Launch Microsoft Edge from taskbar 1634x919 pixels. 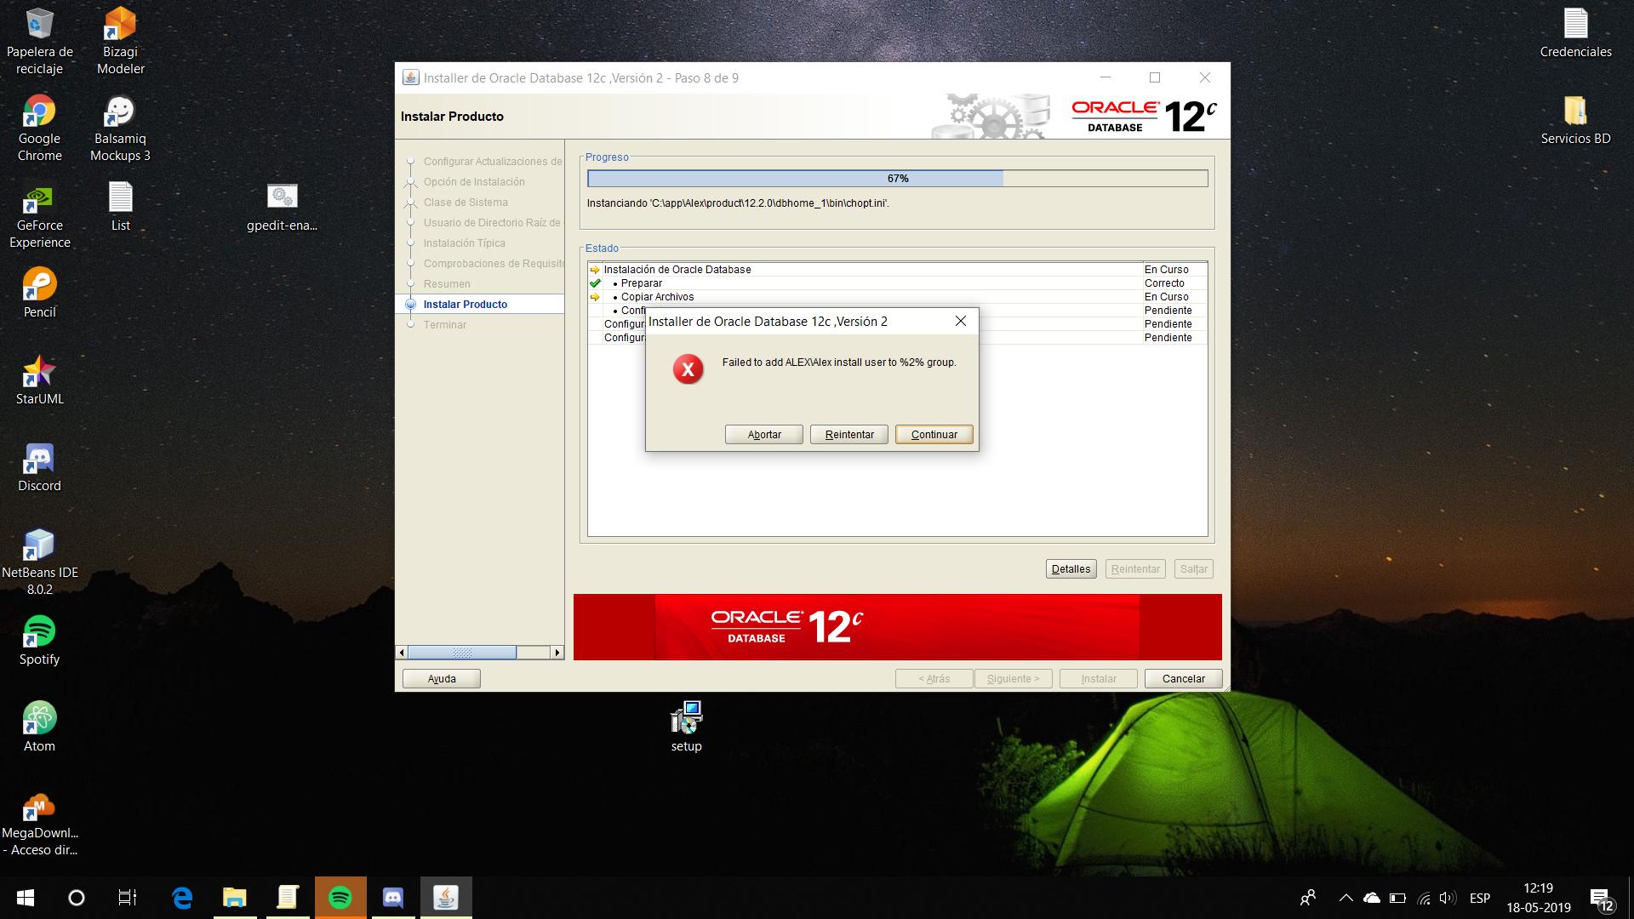point(182,898)
